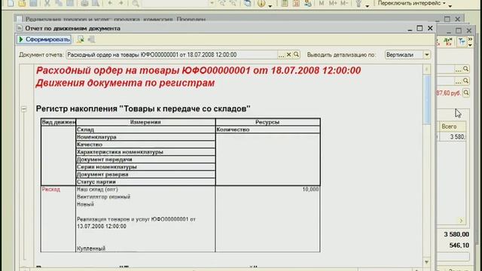Viewport: 482px width, 271px height.
Task: Click the Вид движения column header
Action: click(59, 122)
